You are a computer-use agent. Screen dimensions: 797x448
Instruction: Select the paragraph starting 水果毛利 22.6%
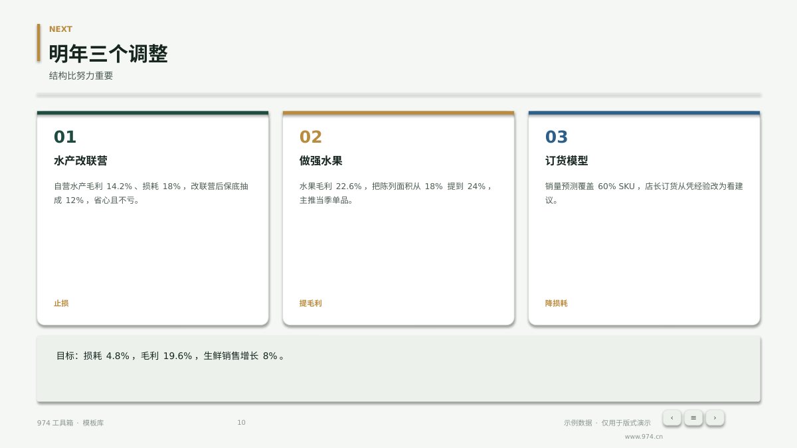tap(397, 193)
